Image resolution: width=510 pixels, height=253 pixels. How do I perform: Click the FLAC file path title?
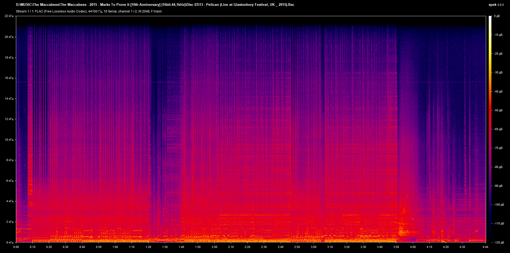[155, 5]
